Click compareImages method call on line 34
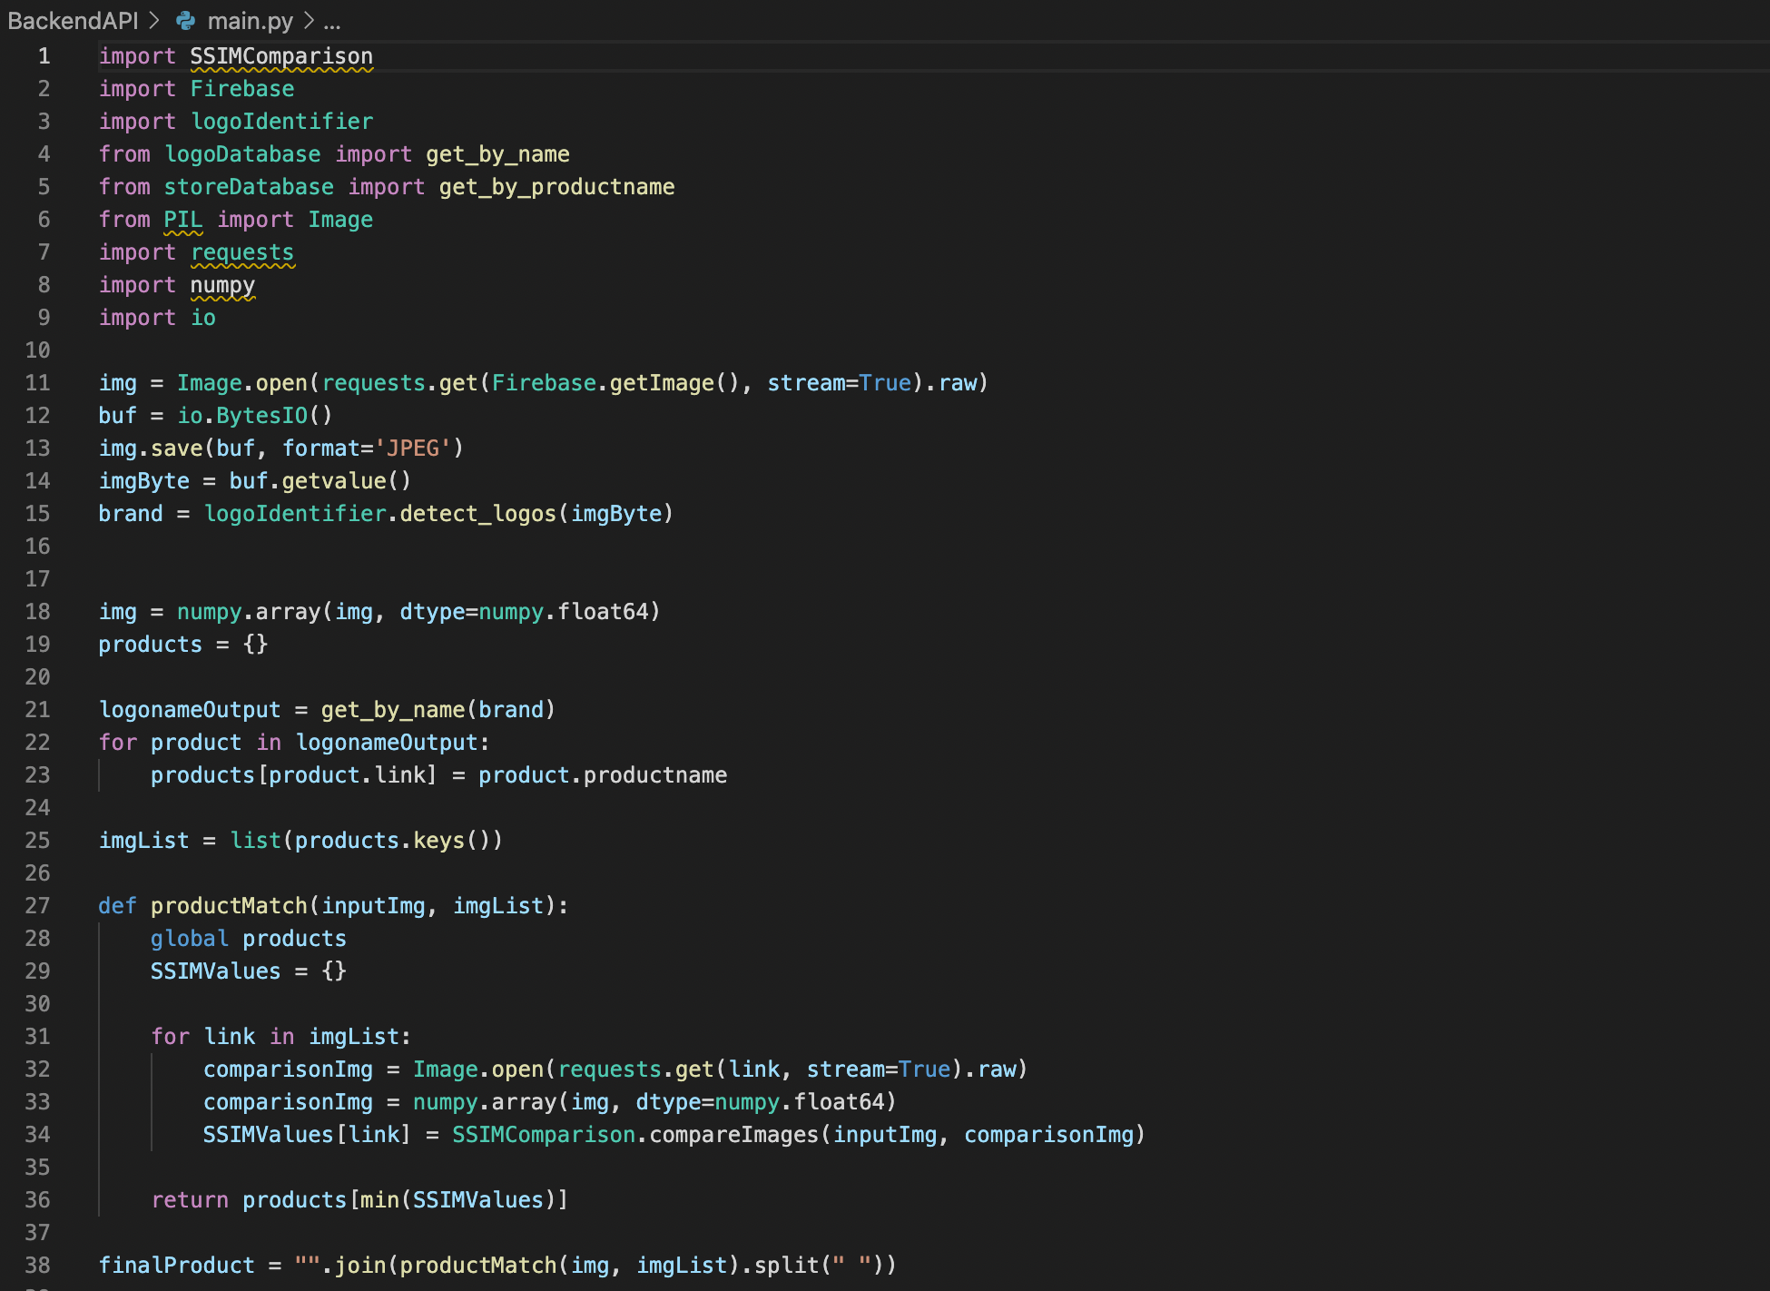This screenshot has height=1291, width=1770. (733, 1135)
